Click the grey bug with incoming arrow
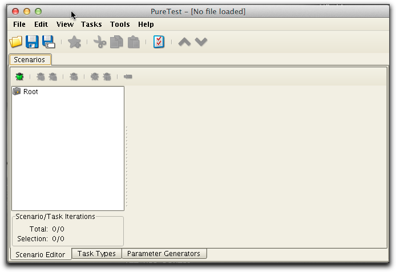Viewport: 396px width, 272px height. [x=95, y=76]
